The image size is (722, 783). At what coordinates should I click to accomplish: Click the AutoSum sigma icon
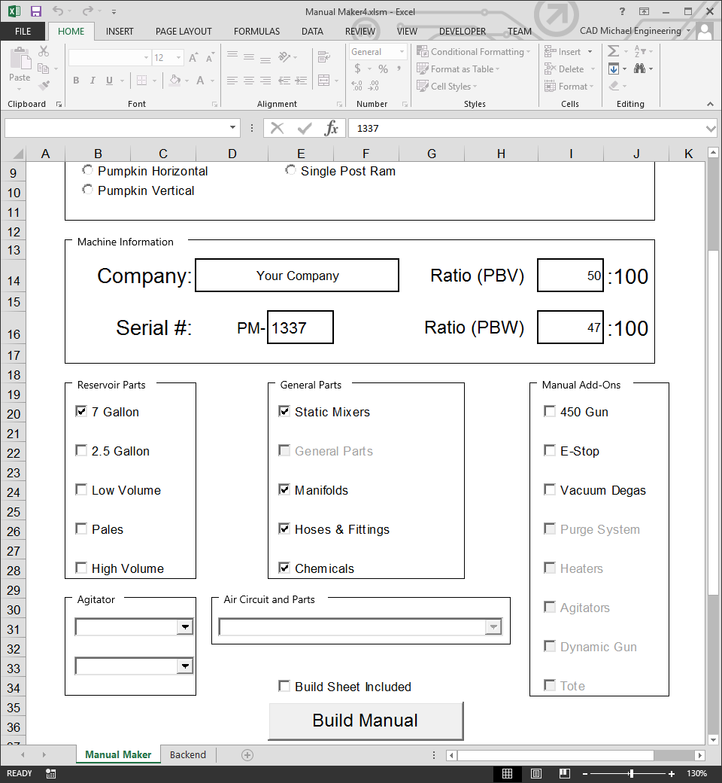tap(614, 51)
